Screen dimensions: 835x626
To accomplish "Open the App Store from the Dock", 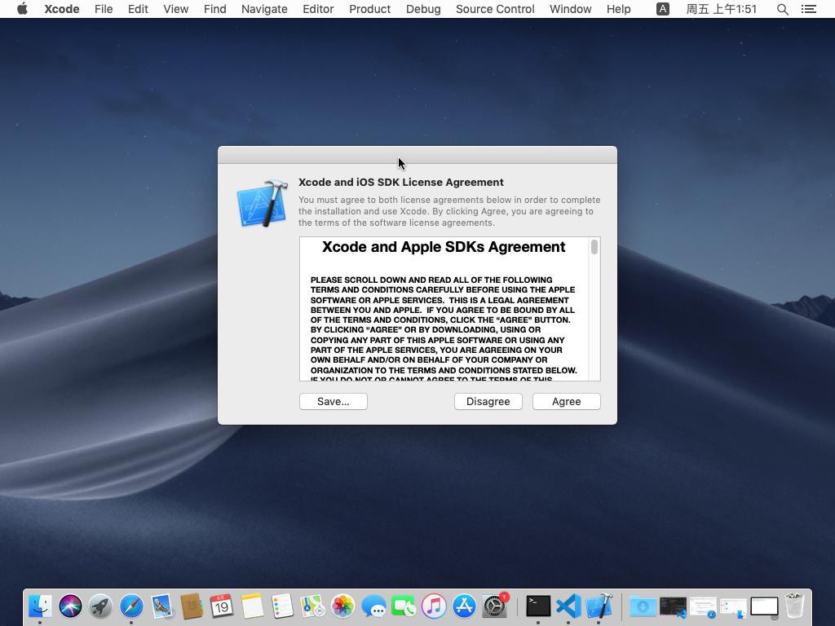I will pos(464,606).
